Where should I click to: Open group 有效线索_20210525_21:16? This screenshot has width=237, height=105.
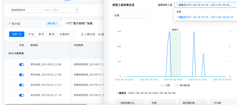[46, 95]
